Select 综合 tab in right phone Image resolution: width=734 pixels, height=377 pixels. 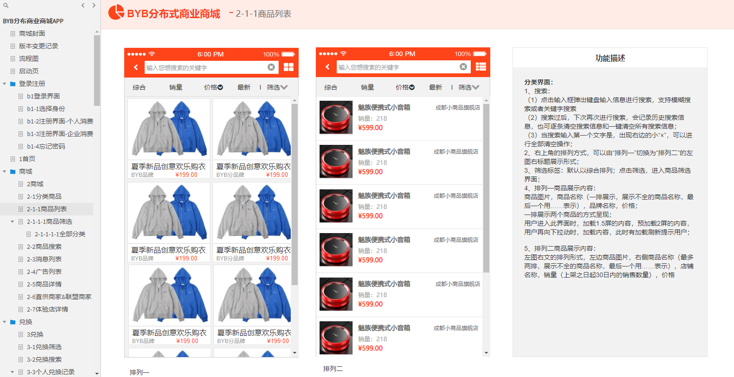point(331,87)
